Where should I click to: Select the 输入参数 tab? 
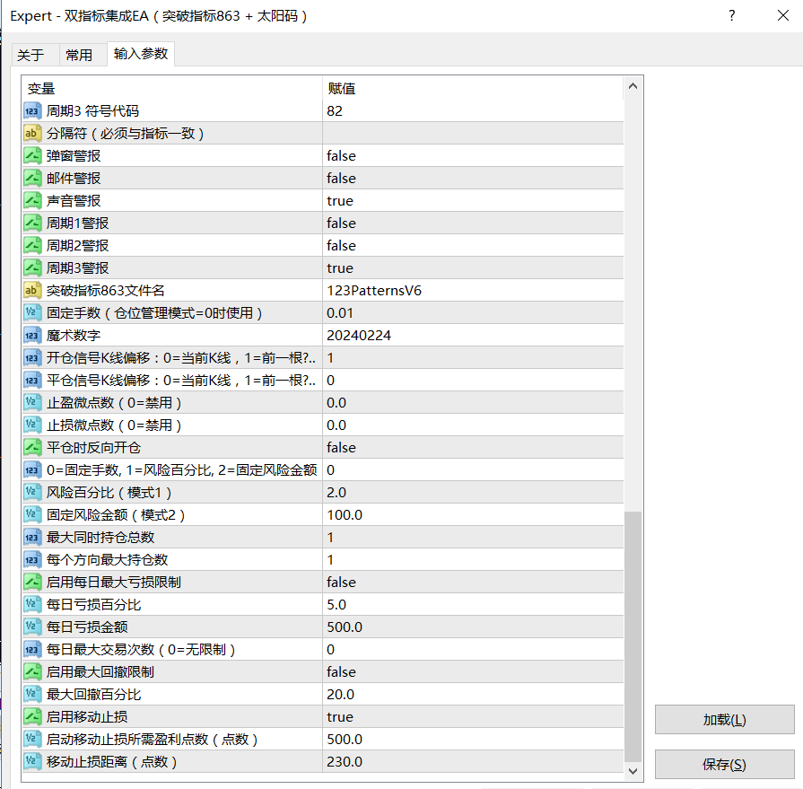tap(141, 54)
